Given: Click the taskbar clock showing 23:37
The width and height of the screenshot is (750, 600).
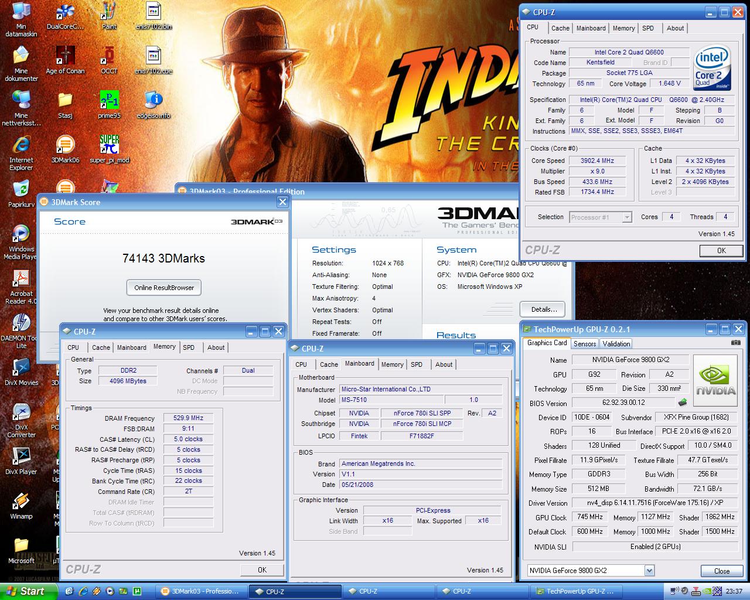Looking at the screenshot, I should click(x=734, y=591).
